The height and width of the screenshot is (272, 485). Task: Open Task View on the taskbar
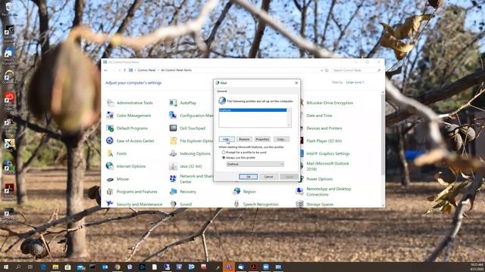(x=30, y=267)
